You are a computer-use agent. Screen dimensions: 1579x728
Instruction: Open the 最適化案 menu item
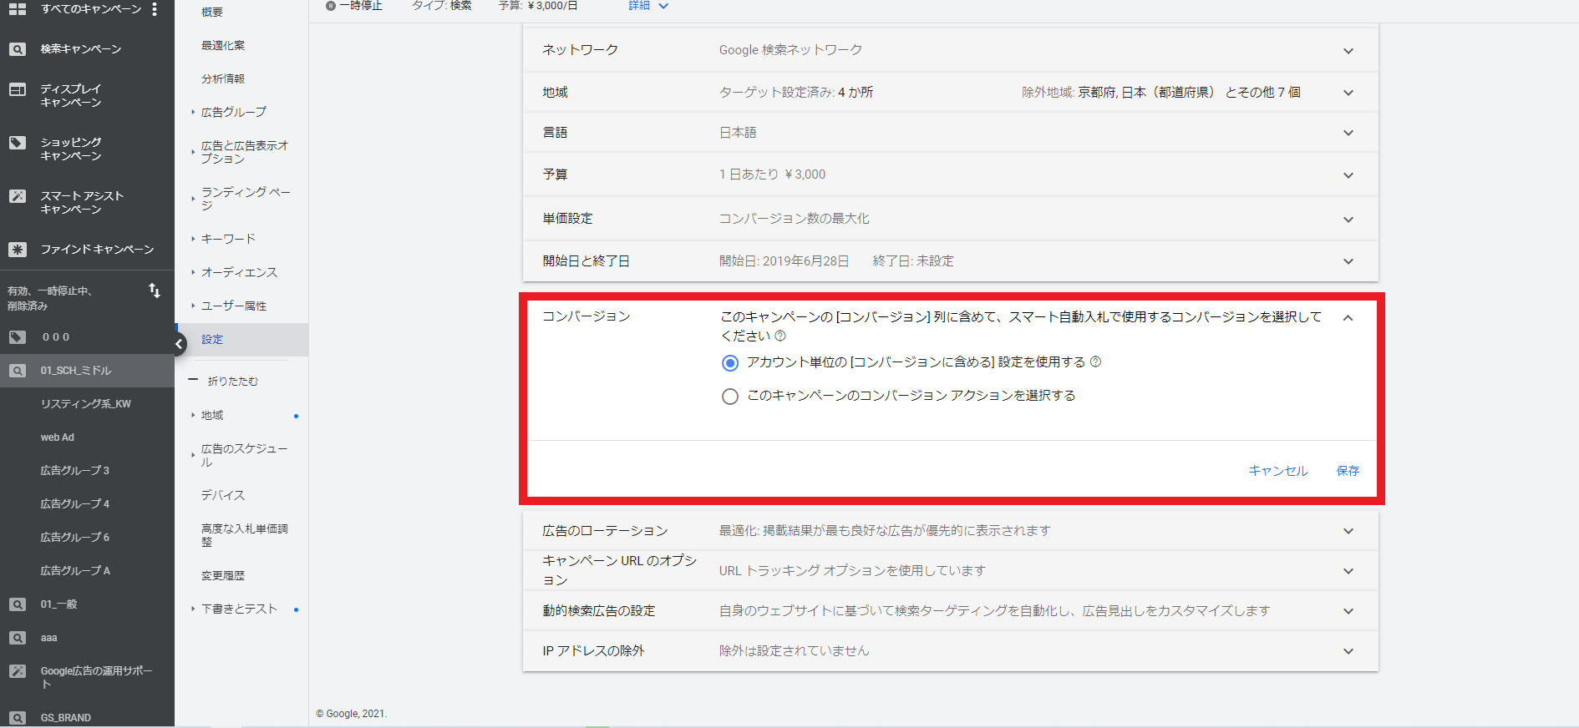(x=223, y=45)
